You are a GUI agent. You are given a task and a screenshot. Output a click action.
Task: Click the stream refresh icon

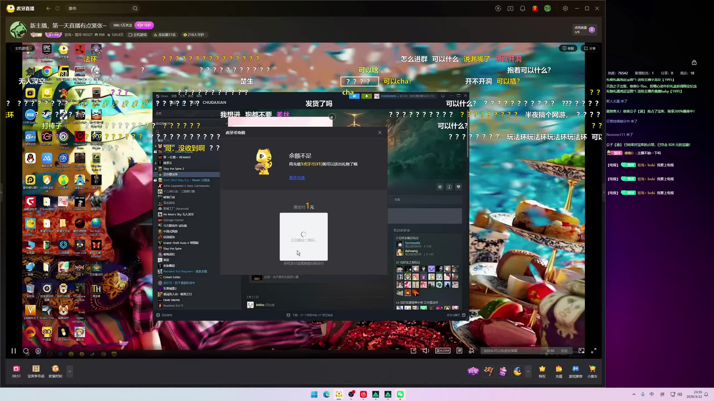click(x=26, y=351)
